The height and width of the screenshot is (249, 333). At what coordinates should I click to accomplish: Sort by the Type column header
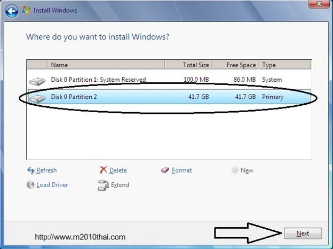pos(285,65)
